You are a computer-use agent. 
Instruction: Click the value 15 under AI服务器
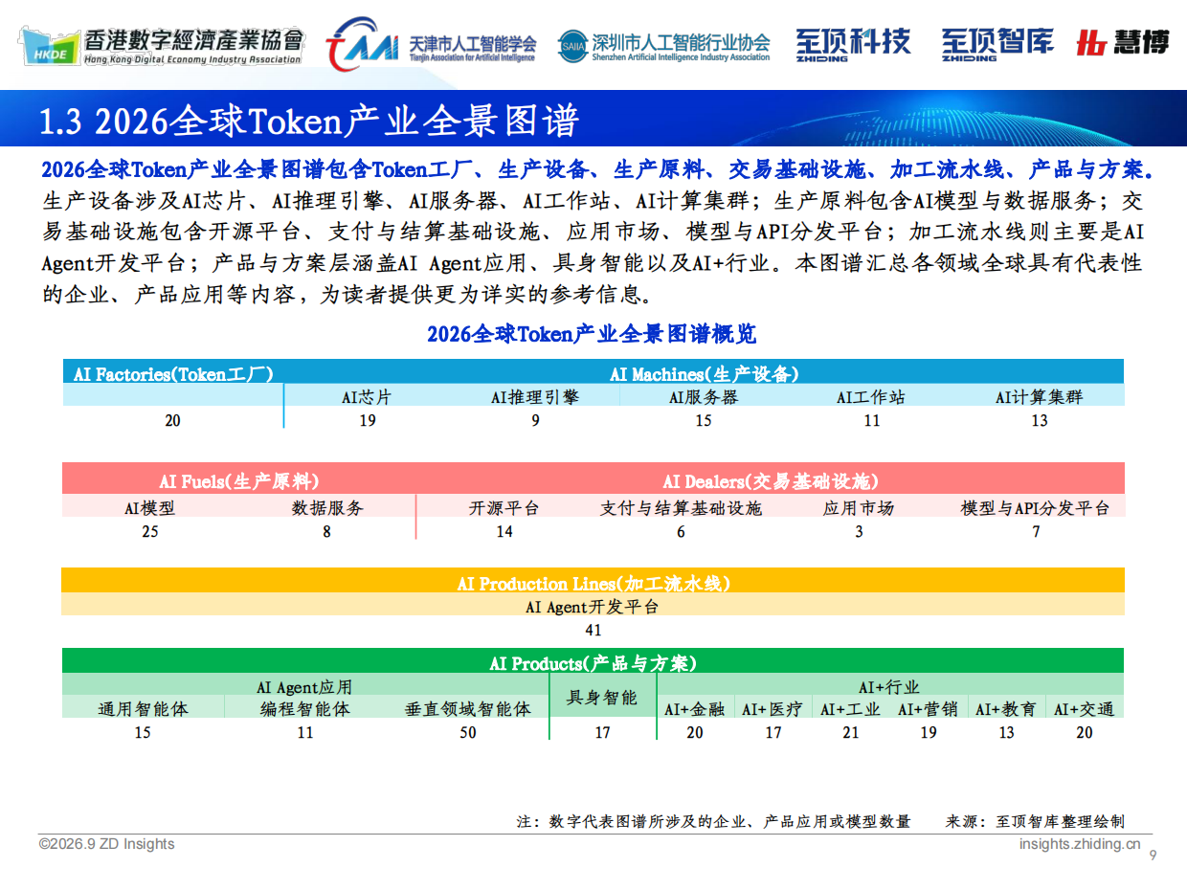pos(704,420)
